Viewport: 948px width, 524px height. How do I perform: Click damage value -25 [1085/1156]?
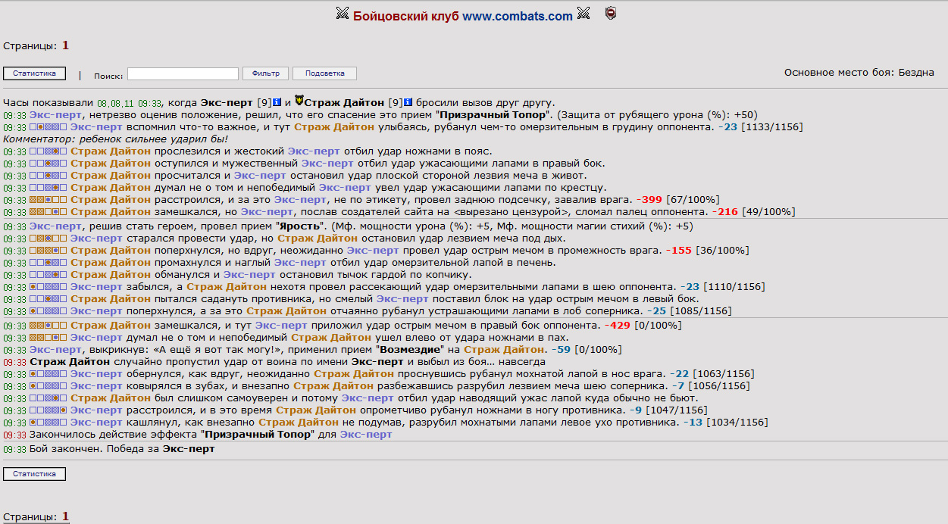coord(689,311)
